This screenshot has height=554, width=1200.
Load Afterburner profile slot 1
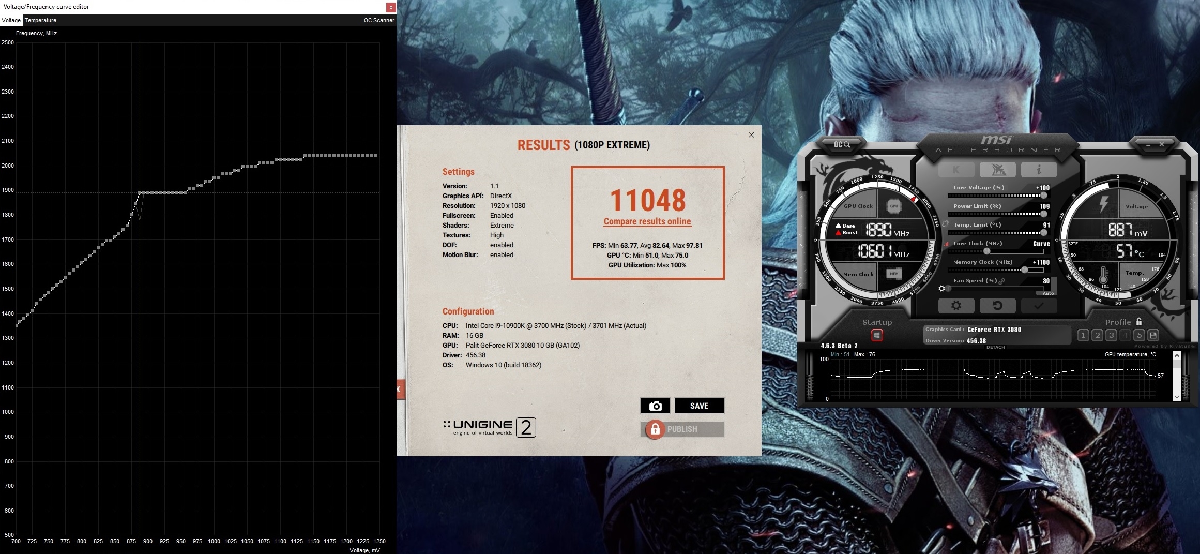(1083, 335)
